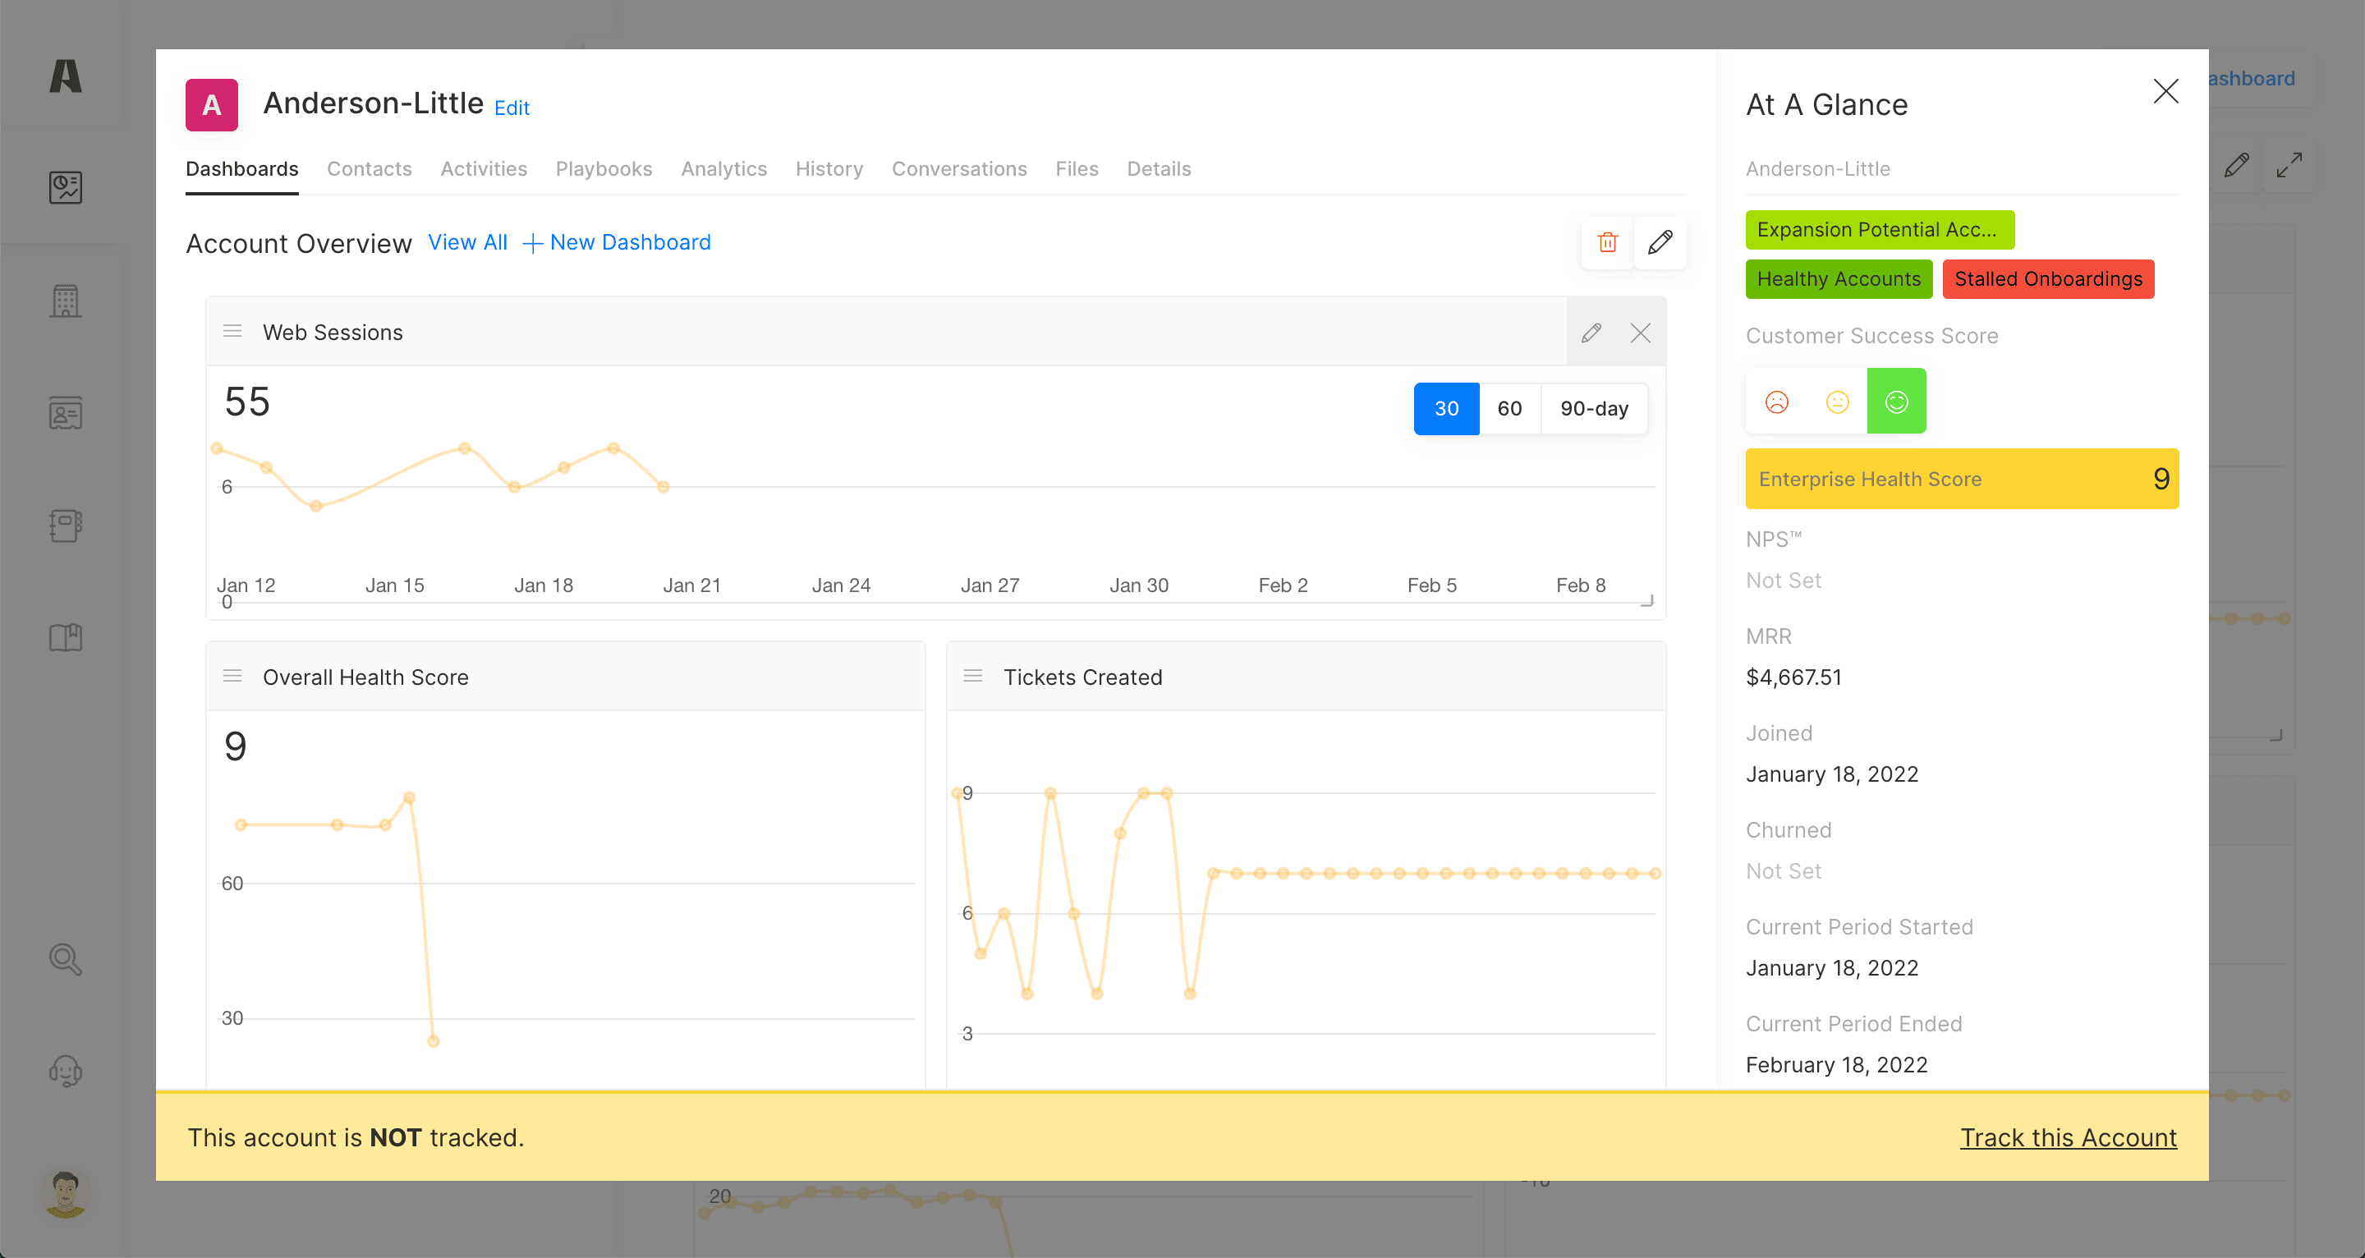Open the support headset icon in sidebar

coord(65,1071)
